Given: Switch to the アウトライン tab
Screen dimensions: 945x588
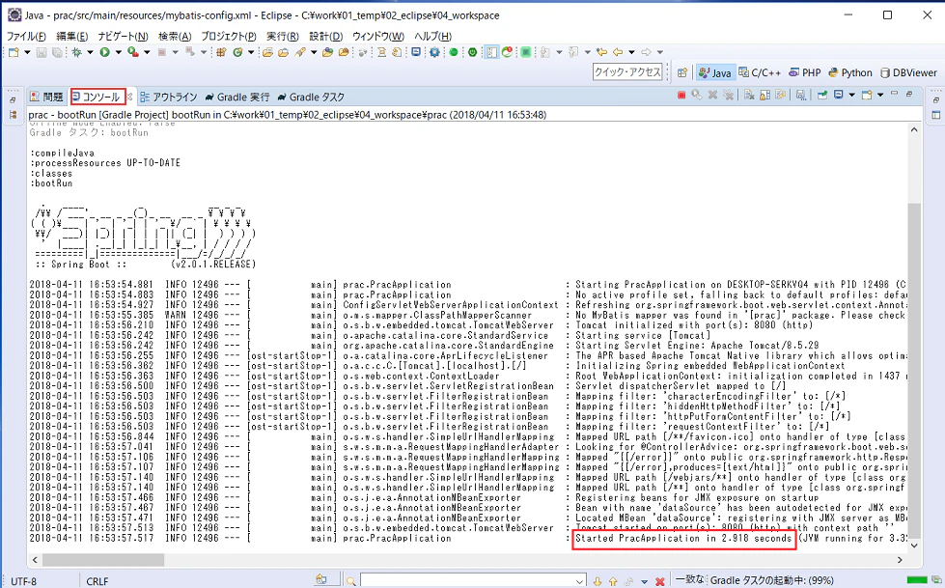Looking at the screenshot, I should (x=169, y=97).
